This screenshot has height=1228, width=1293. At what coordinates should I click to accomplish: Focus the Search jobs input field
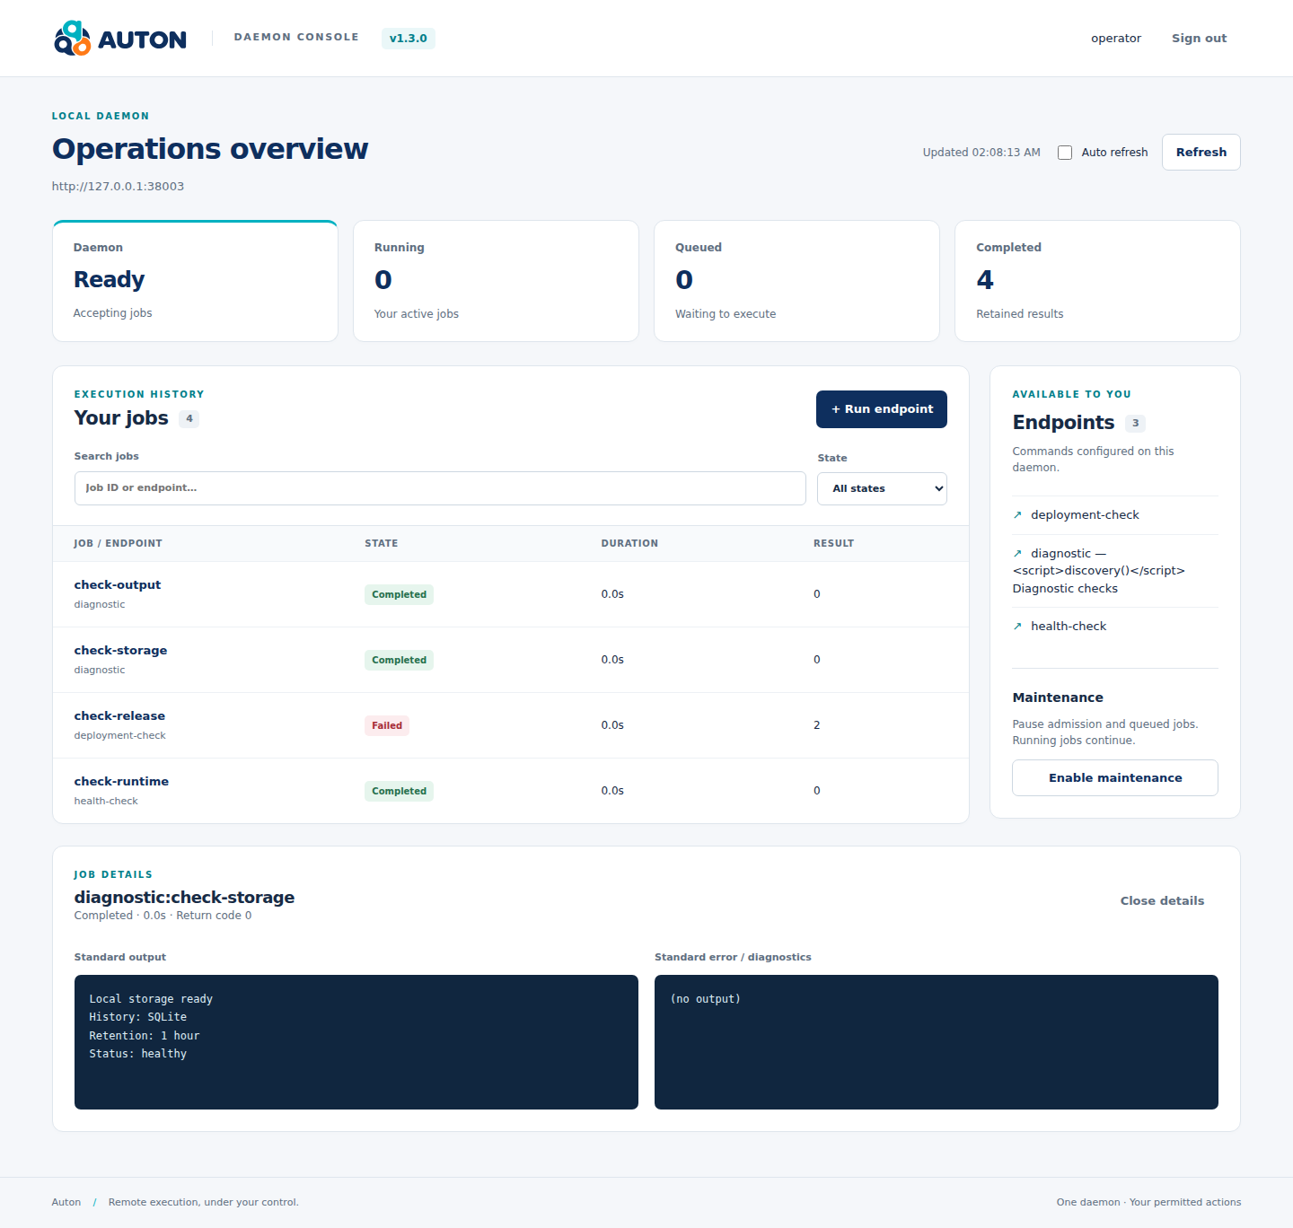pyautogui.click(x=440, y=488)
